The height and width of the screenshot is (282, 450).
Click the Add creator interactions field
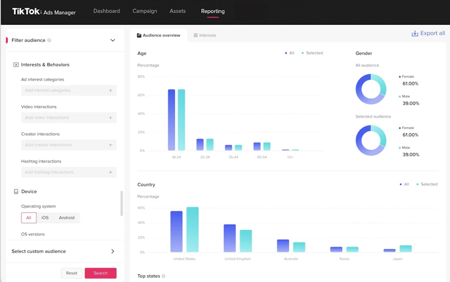[69, 145]
